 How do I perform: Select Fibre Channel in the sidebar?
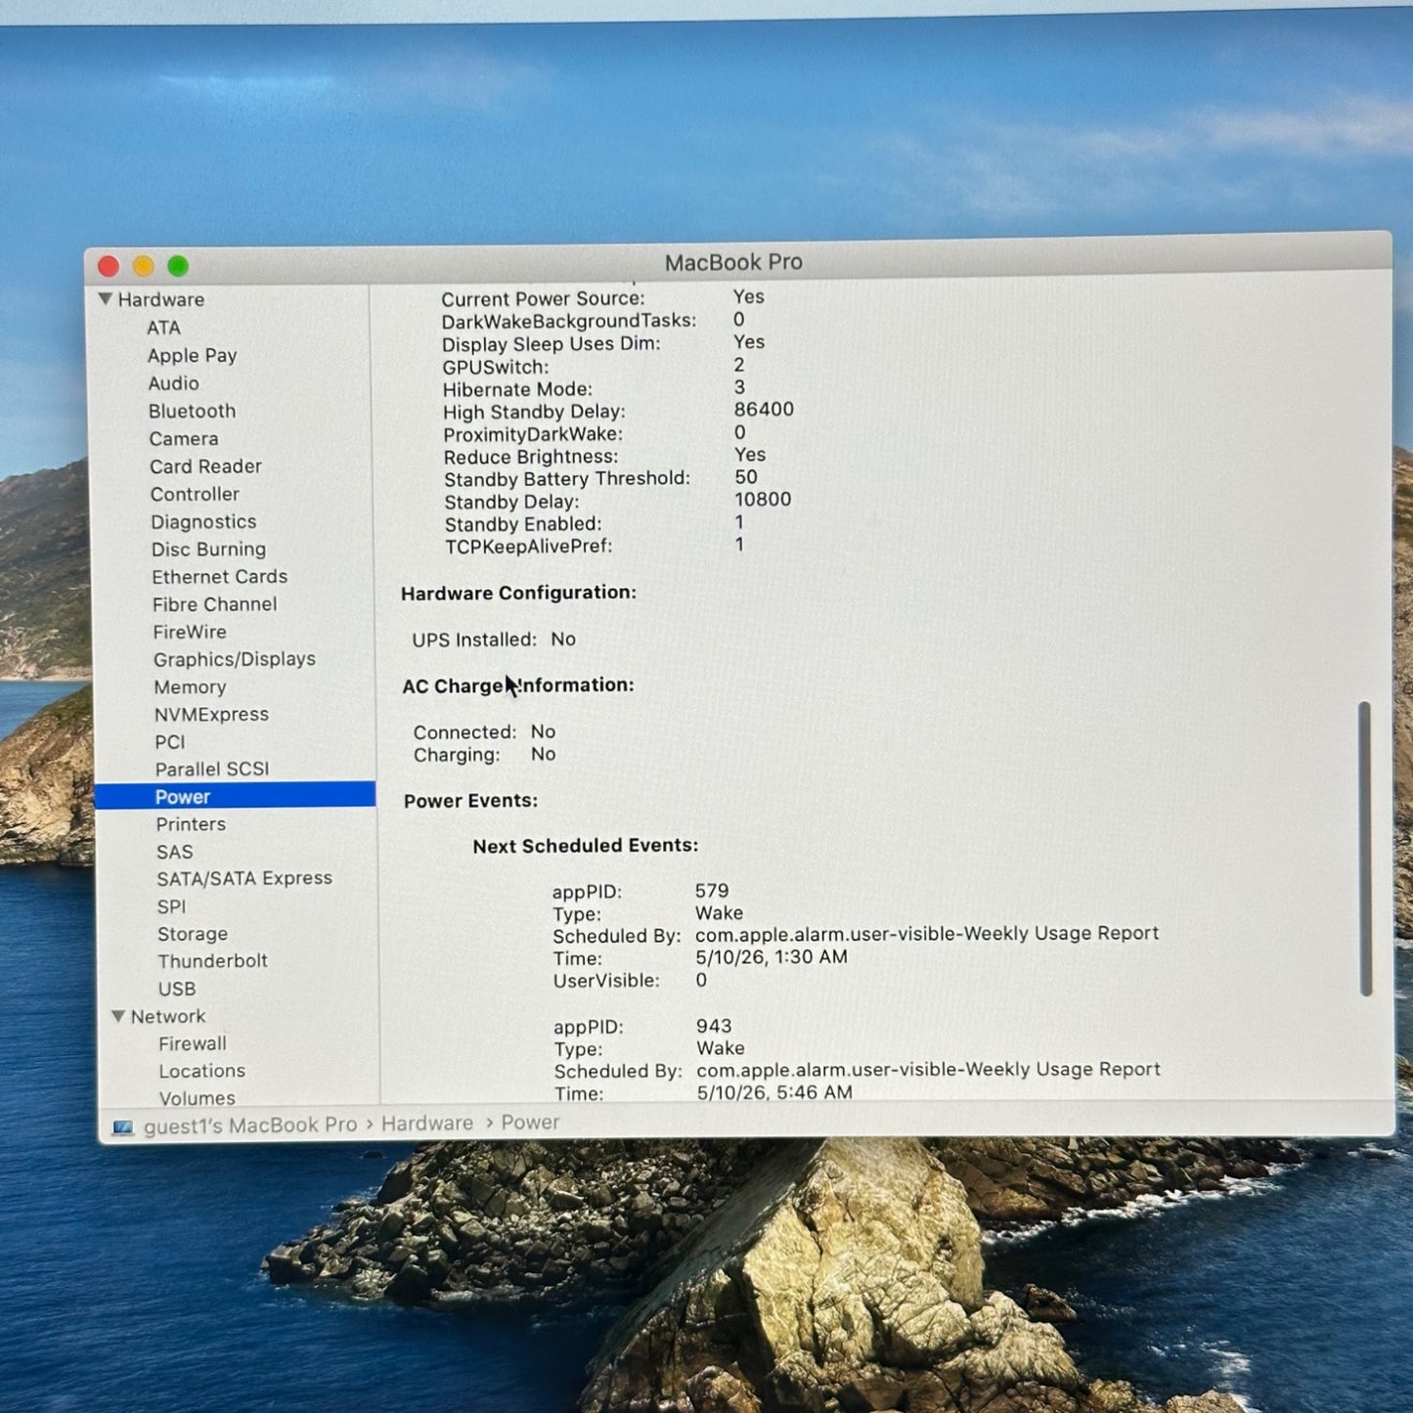[214, 604]
